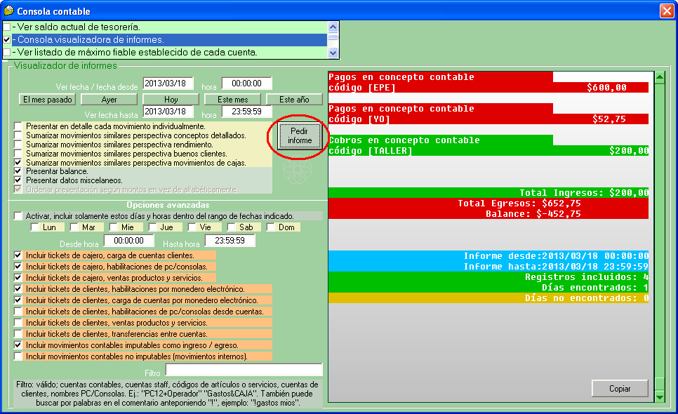The image size is (678, 414).
Task: Click the 'Días encontrados: 1' line
Action: click(488, 288)
